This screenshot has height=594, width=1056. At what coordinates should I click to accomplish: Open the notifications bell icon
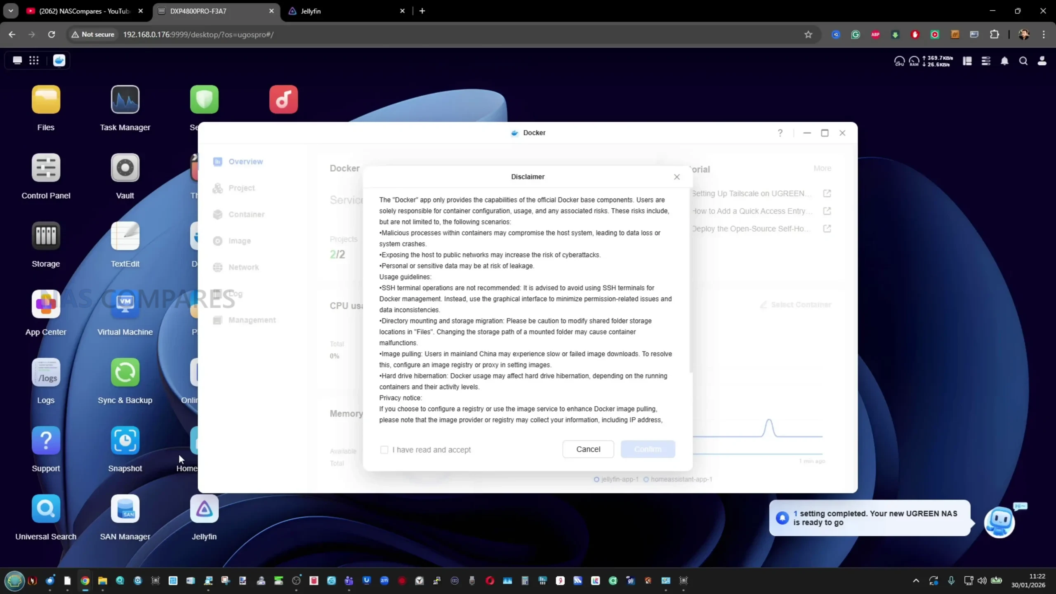click(x=1004, y=61)
